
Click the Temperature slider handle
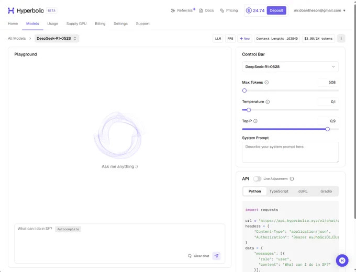coord(249,110)
